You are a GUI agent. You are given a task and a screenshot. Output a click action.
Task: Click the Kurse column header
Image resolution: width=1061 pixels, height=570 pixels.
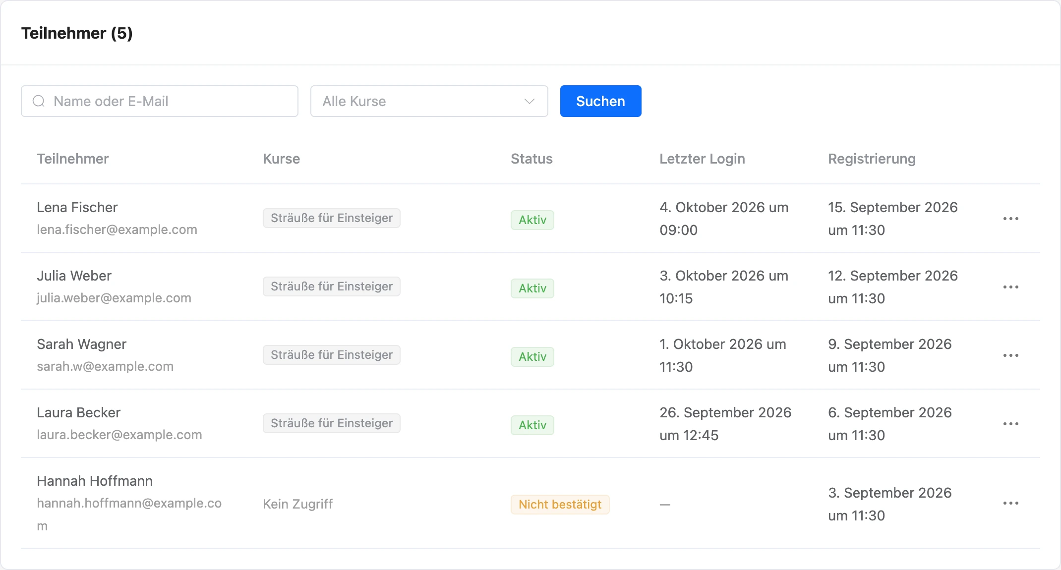tap(282, 159)
